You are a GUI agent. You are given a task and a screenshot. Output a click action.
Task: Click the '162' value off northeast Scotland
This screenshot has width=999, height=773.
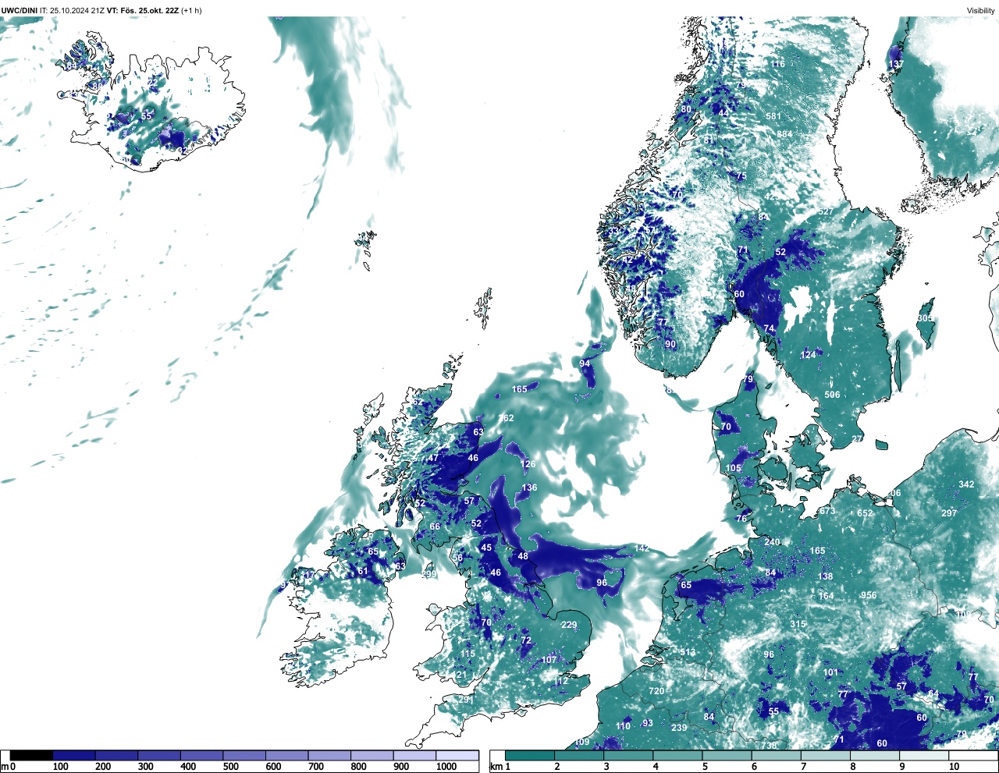click(x=507, y=418)
